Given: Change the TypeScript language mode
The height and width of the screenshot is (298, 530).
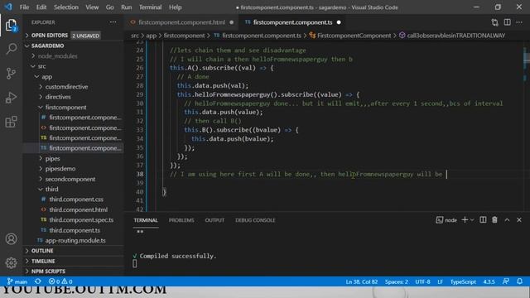Looking at the screenshot, I should pyautogui.click(x=463, y=281).
